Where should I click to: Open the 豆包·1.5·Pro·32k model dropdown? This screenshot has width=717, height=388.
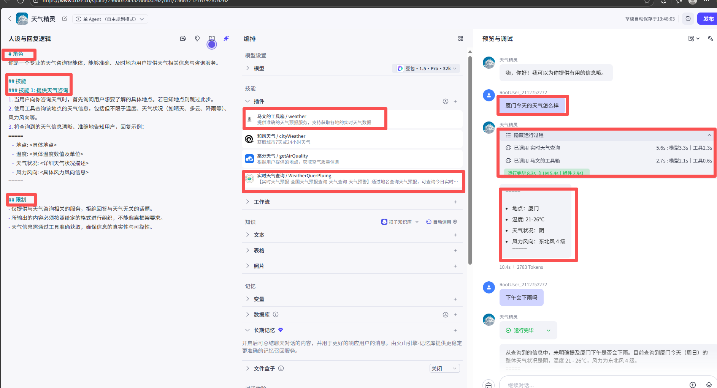click(x=426, y=68)
